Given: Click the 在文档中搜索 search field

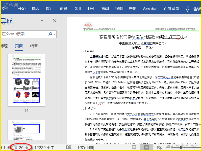Looking at the screenshot, I should 24,34.
